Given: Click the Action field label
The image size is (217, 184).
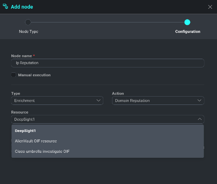Looking at the screenshot, I should click(x=118, y=94).
